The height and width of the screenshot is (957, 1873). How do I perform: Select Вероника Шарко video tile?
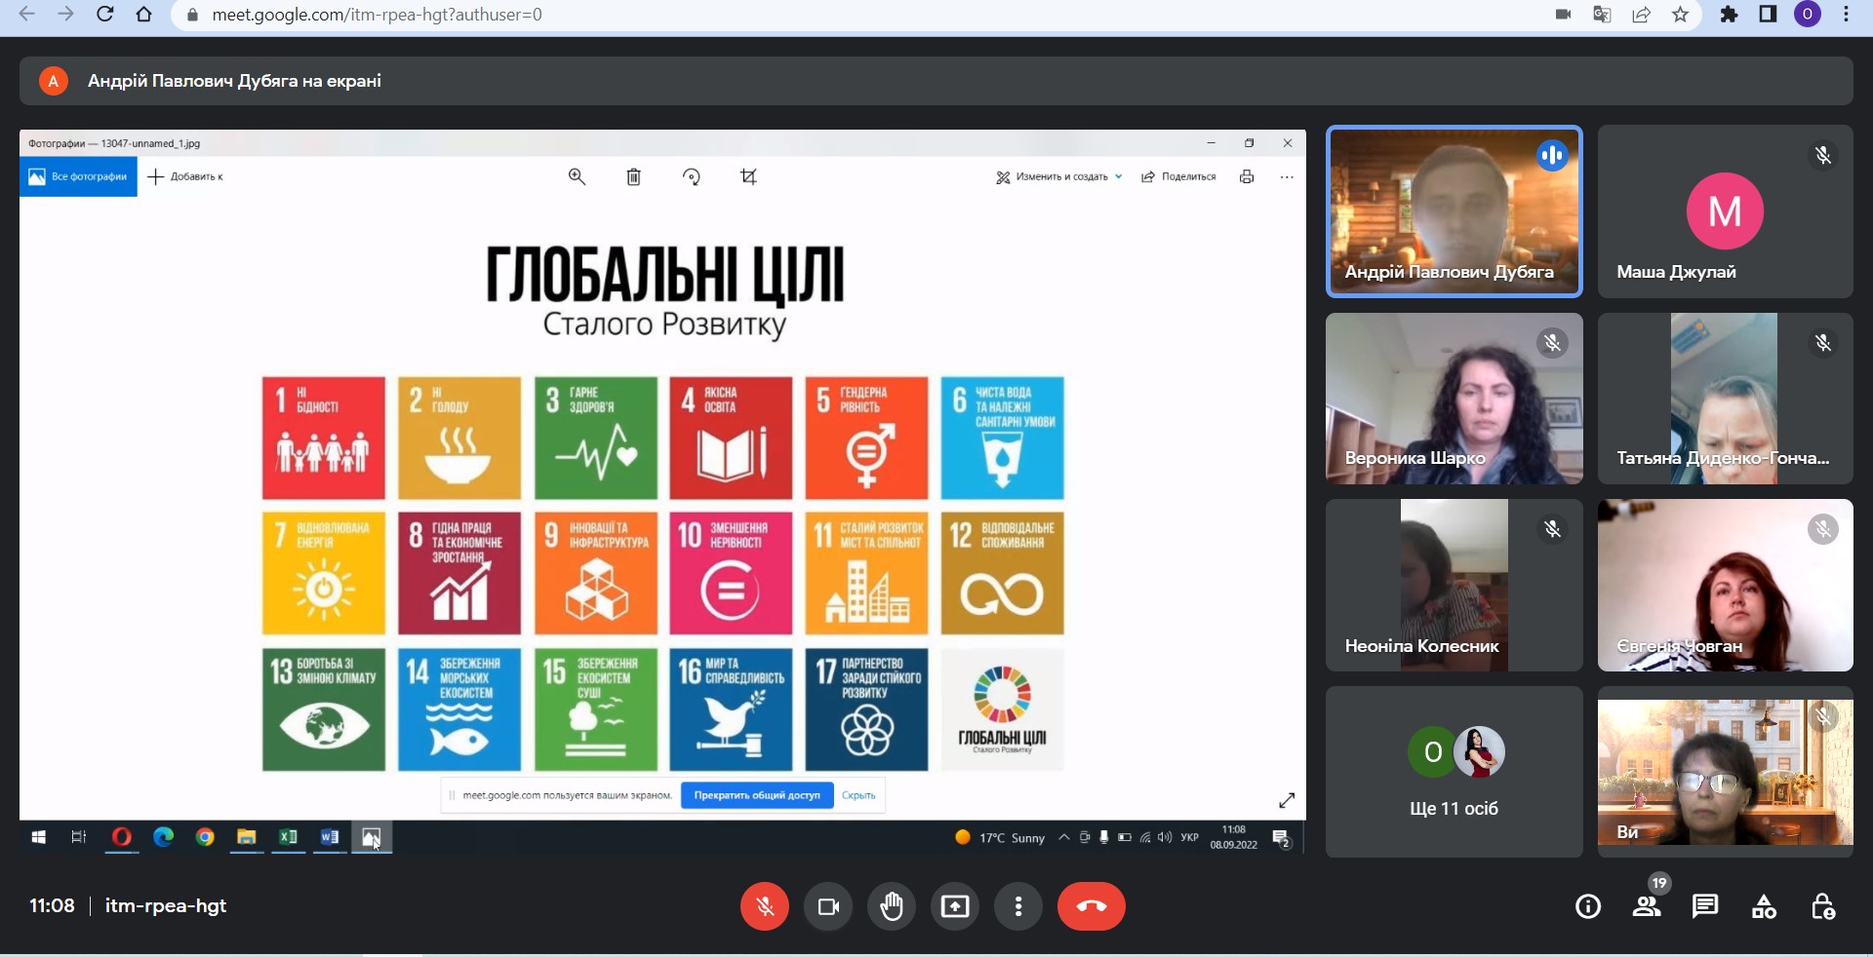(x=1454, y=399)
